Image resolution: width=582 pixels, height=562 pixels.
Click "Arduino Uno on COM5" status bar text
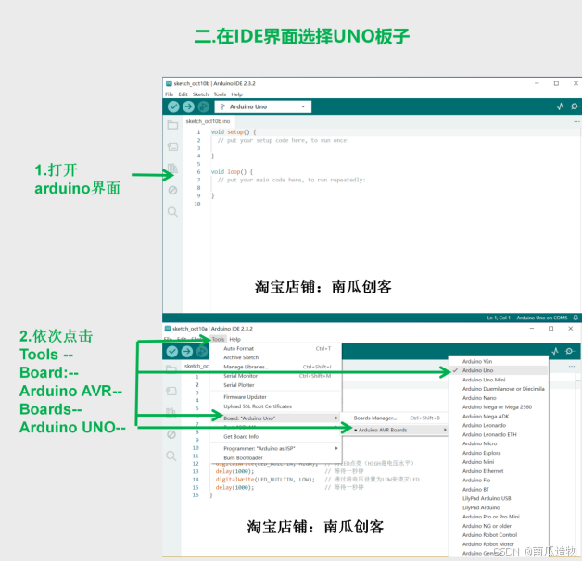tap(542, 318)
